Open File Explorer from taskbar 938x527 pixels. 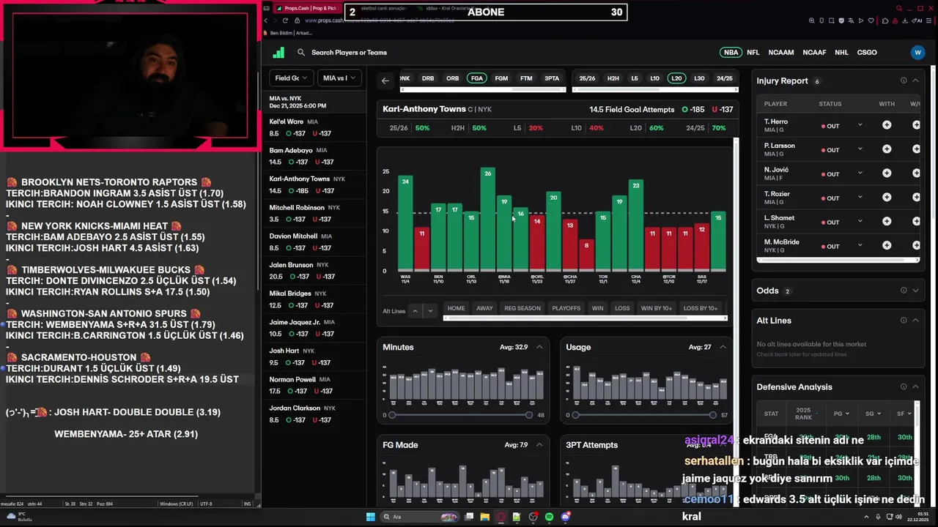coord(485,517)
